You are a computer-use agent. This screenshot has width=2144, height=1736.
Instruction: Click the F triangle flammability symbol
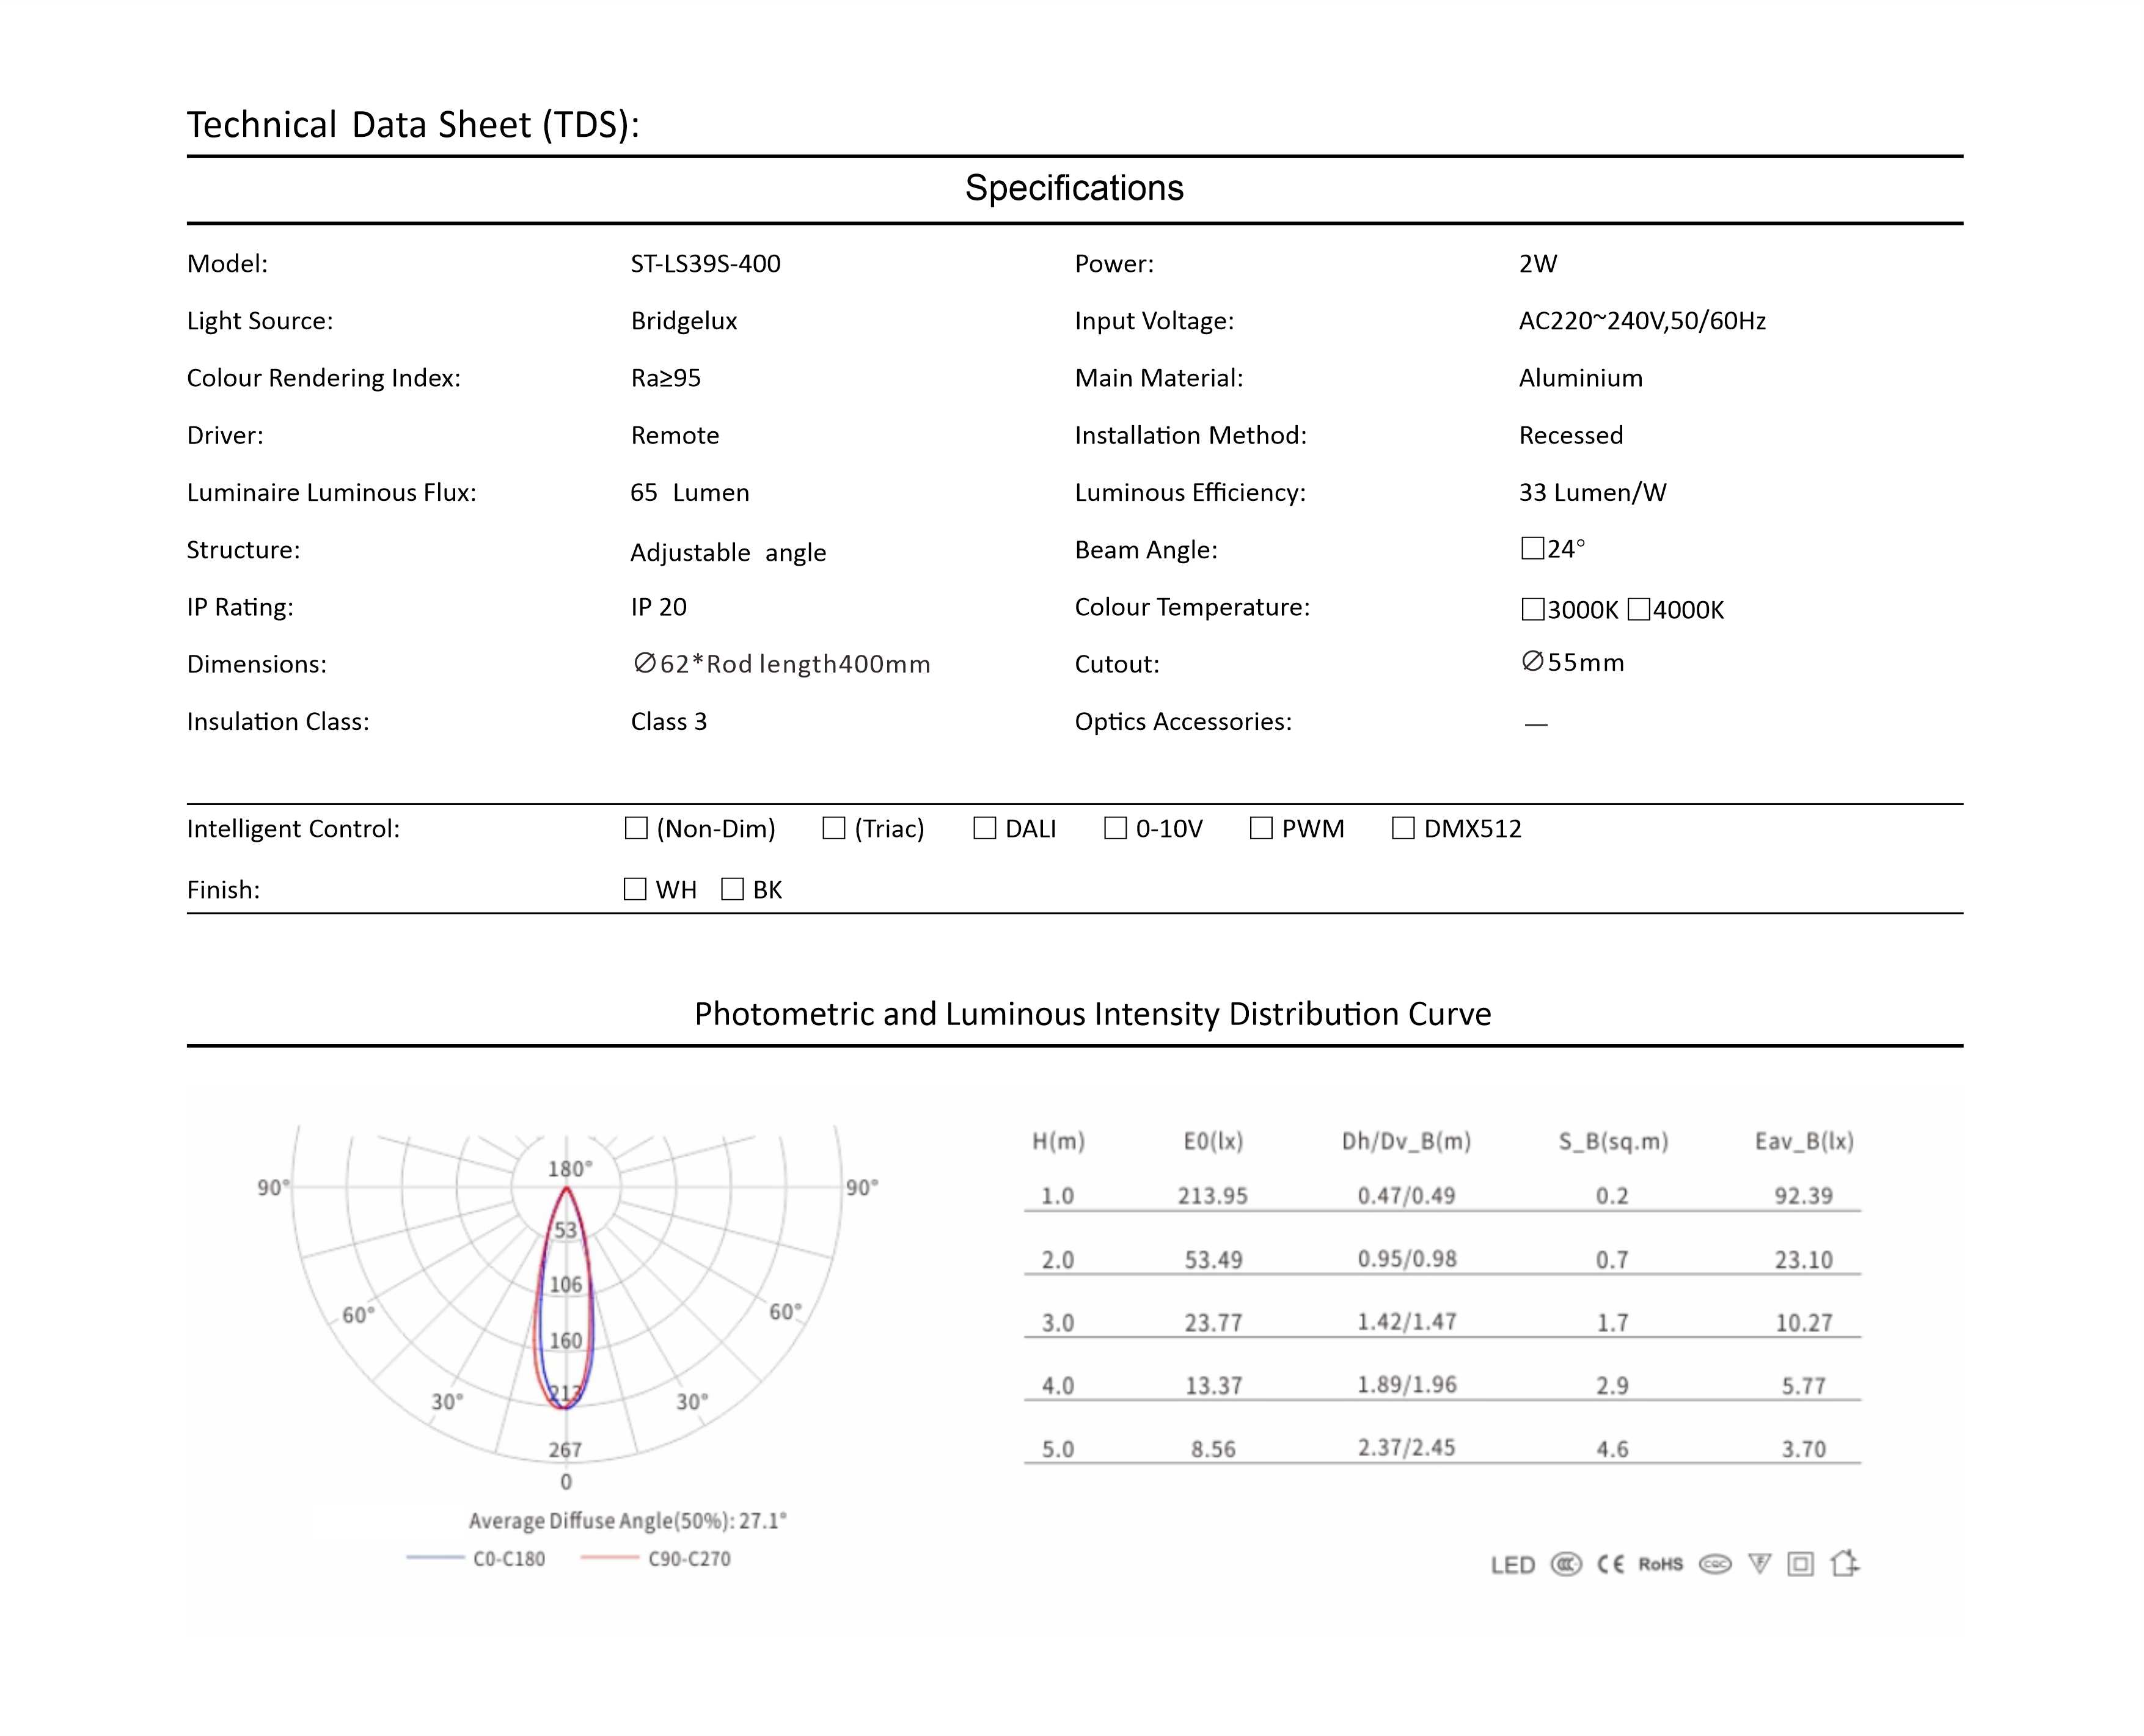[1759, 1564]
